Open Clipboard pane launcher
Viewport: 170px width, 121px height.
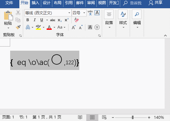[20, 35]
